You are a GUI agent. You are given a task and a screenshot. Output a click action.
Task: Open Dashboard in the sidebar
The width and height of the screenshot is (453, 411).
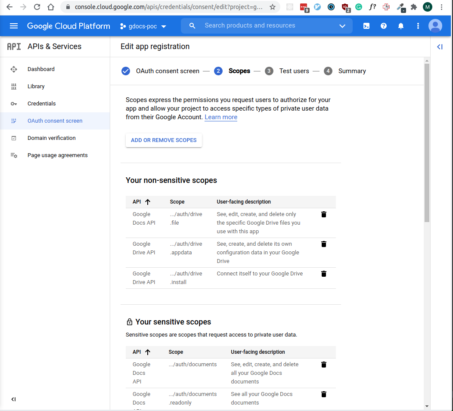point(41,69)
